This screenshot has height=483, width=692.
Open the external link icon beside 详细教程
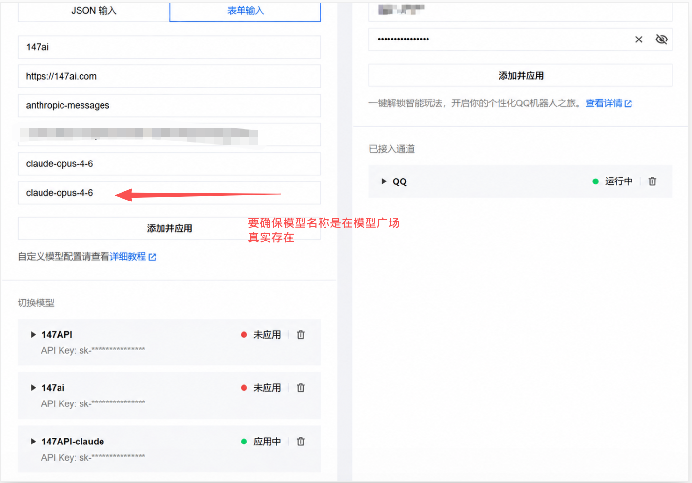(x=152, y=257)
